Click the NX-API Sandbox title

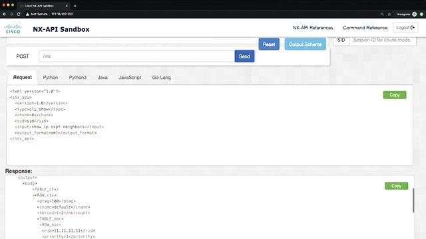click(x=61, y=29)
